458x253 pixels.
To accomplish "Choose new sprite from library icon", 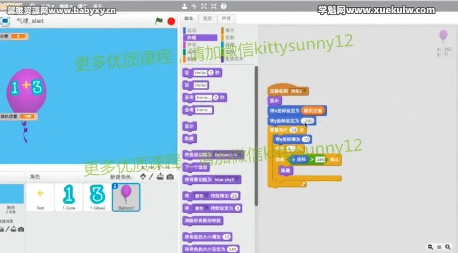I will coord(143,177).
